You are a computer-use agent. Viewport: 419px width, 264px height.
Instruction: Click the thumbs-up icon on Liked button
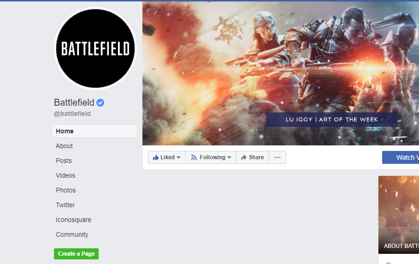(x=155, y=157)
